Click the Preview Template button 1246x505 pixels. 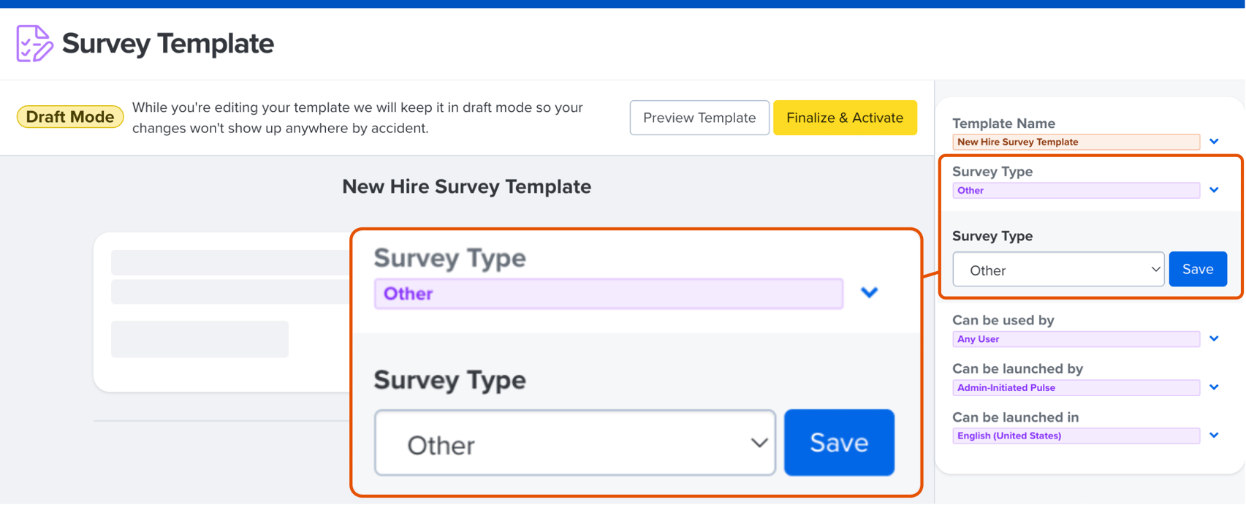tap(699, 118)
